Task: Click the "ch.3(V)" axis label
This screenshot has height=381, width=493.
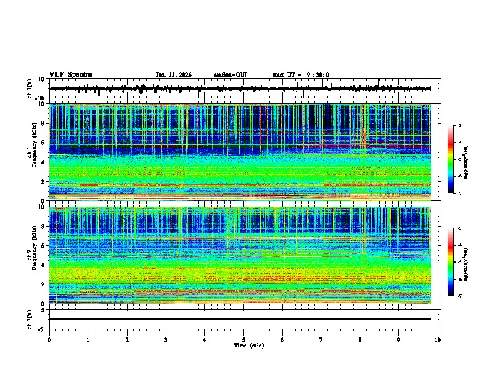Action: (30, 319)
